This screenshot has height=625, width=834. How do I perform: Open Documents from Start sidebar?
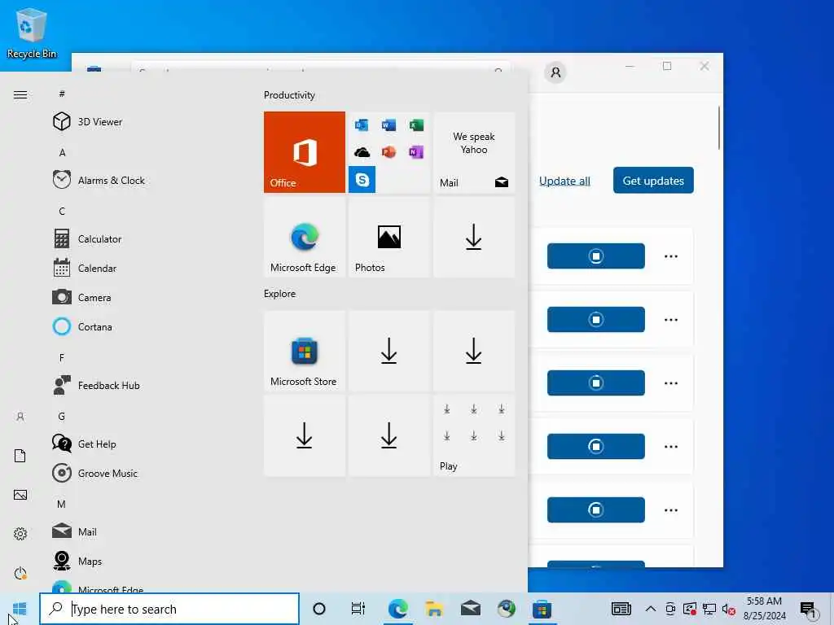(20, 456)
